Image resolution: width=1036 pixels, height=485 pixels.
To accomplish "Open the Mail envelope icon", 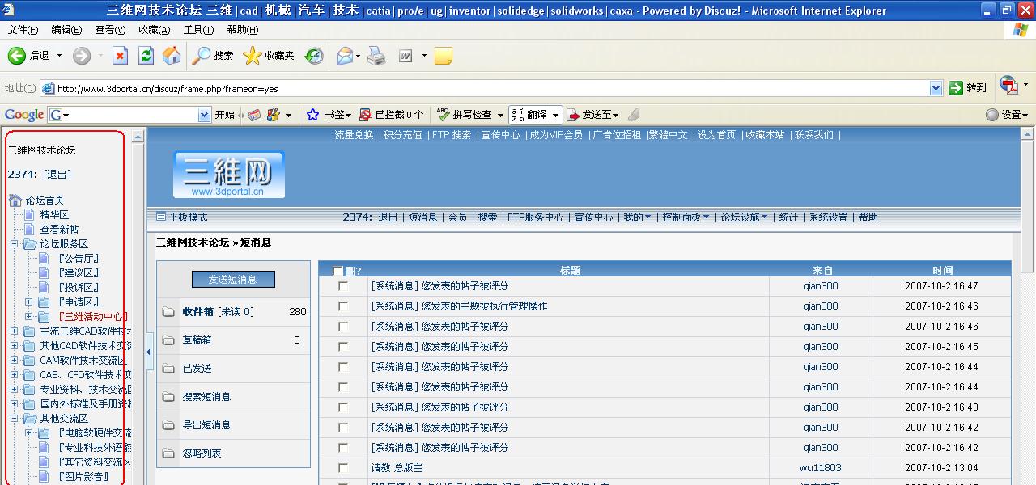I will [x=345, y=56].
